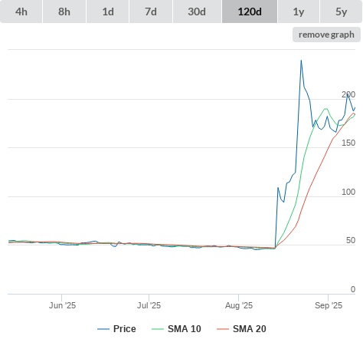Choose the 1d time range tab

108,12
